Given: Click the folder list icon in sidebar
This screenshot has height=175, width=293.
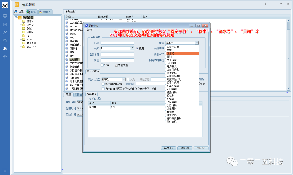Looking at the screenshot, I should click(5, 24).
